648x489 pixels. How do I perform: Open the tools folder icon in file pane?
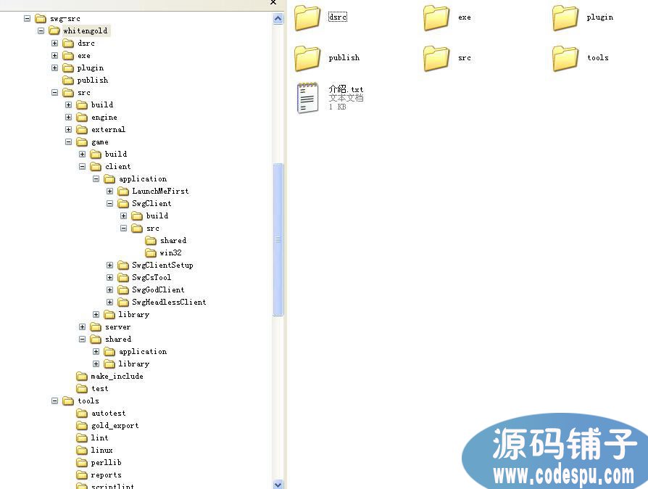pos(565,58)
